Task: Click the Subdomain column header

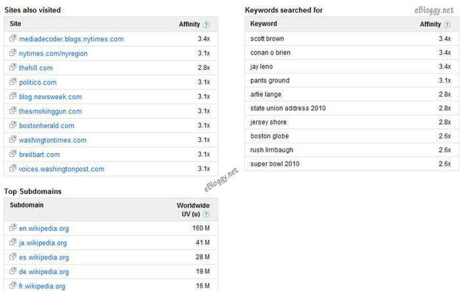Action: (x=27, y=205)
